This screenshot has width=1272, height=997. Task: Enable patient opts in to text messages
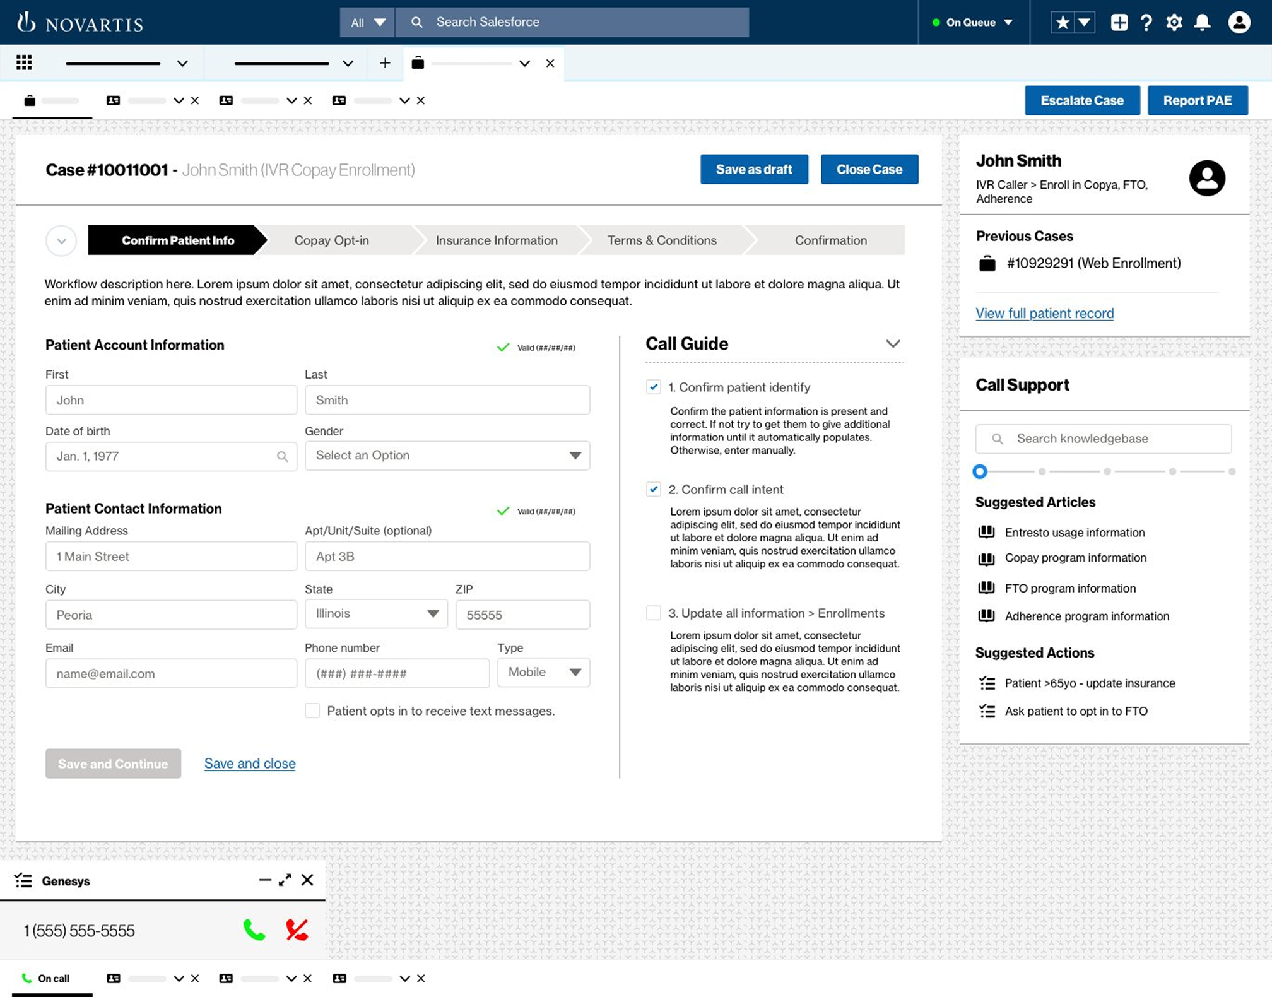312,711
